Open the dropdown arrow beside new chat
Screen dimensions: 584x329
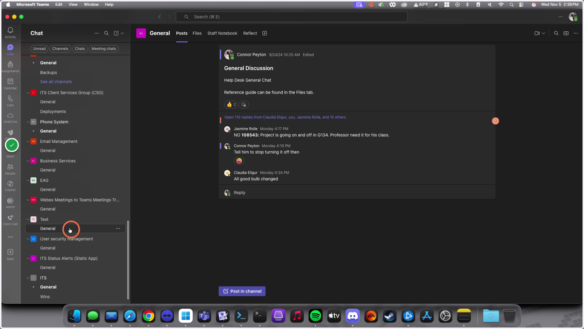pos(122,33)
